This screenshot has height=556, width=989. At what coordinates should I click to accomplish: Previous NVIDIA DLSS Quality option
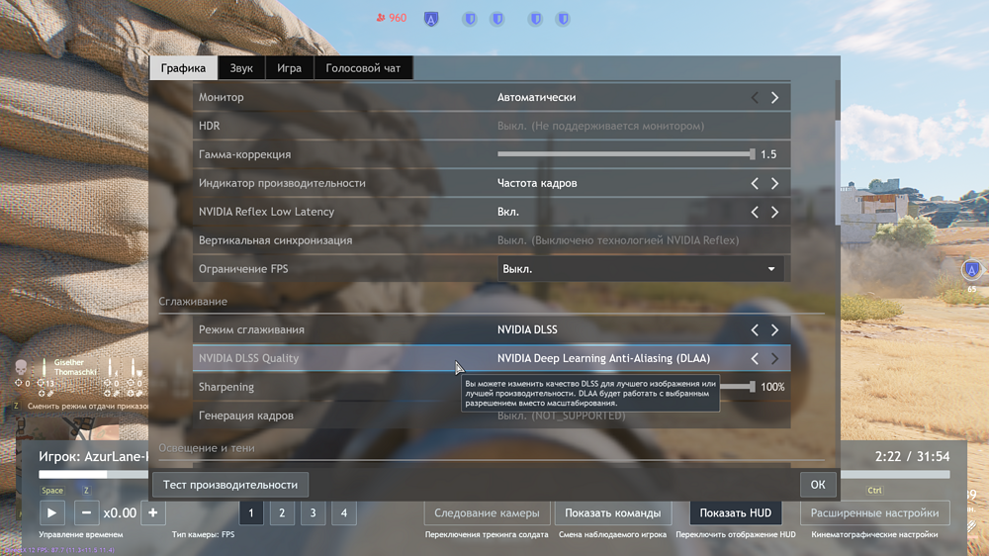755,358
